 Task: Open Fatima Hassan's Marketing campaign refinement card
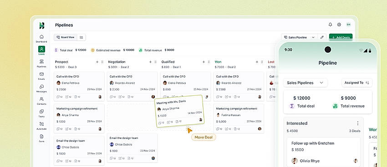(x=239, y=118)
